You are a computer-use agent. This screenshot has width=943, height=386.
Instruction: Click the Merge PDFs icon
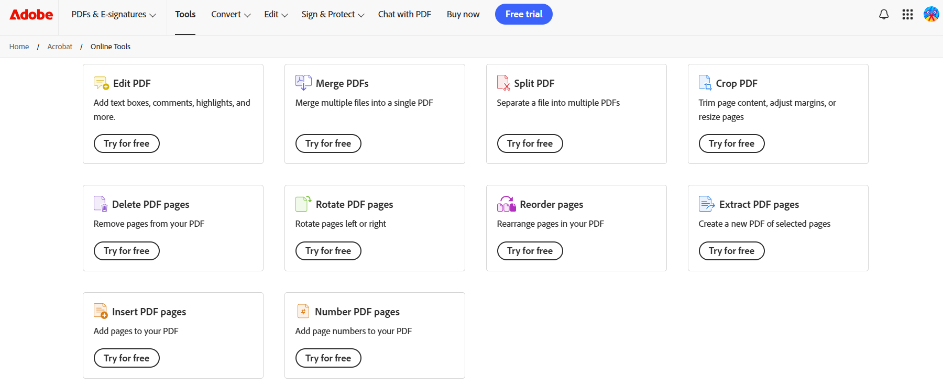(303, 83)
